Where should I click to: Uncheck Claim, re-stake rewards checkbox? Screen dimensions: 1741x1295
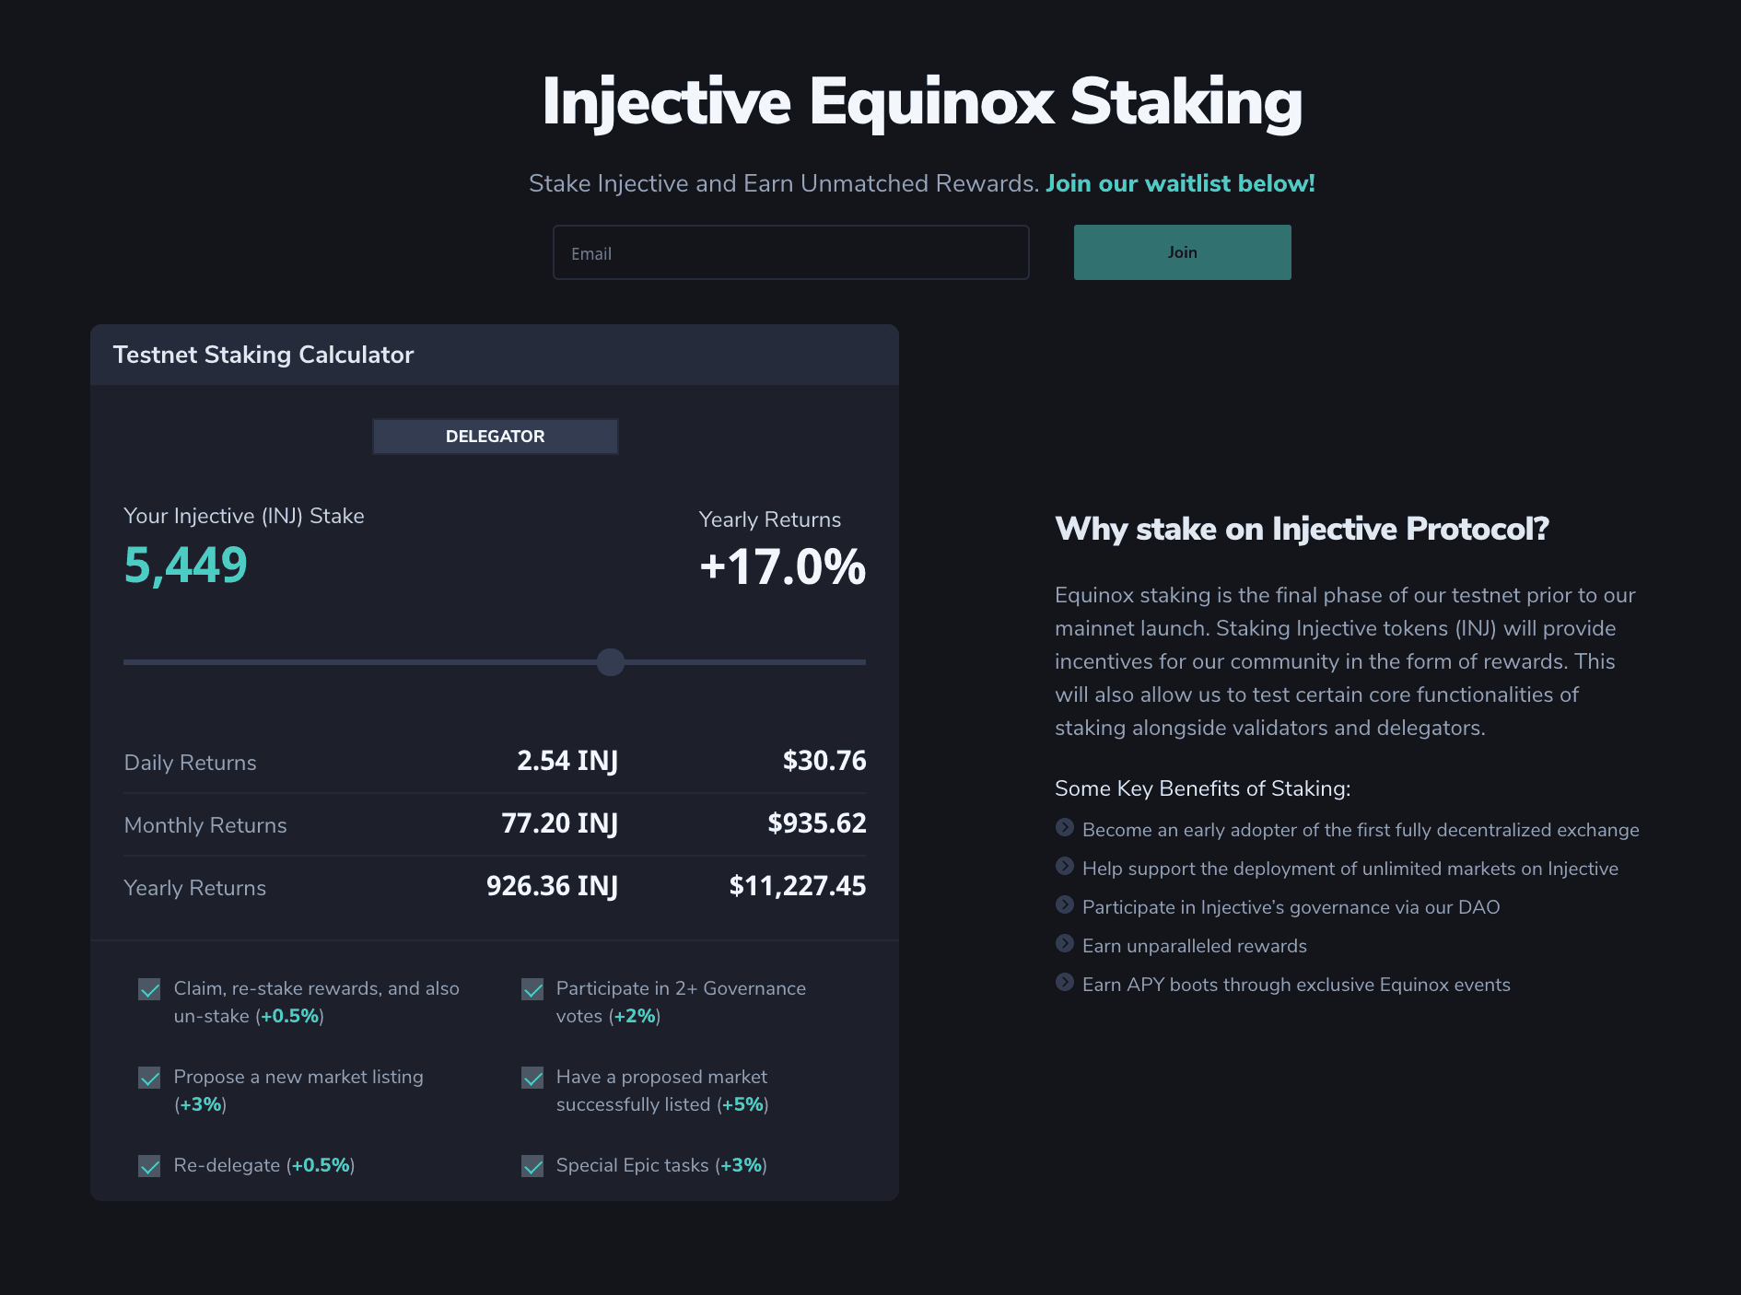coord(149,989)
